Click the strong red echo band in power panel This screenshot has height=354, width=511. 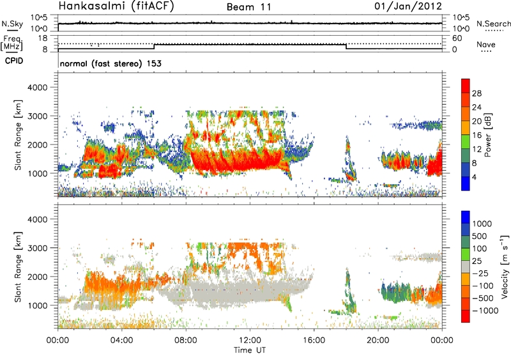click(x=238, y=160)
